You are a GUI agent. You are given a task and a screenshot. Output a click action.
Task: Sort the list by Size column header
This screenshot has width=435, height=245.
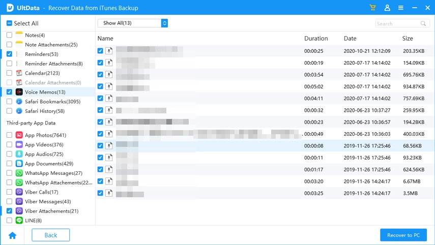pyautogui.click(x=408, y=39)
